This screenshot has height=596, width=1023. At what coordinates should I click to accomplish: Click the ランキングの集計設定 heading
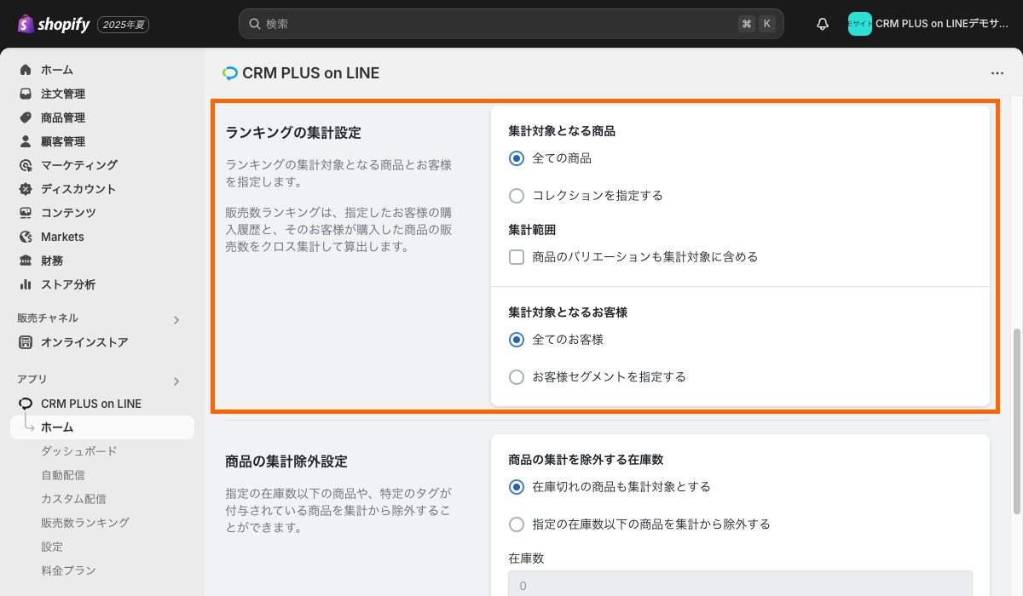tap(293, 133)
